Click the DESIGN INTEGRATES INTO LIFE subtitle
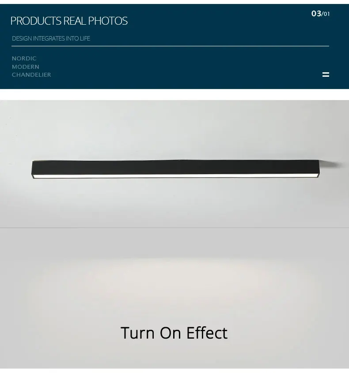Viewport: 349px width, 373px height. coord(51,38)
